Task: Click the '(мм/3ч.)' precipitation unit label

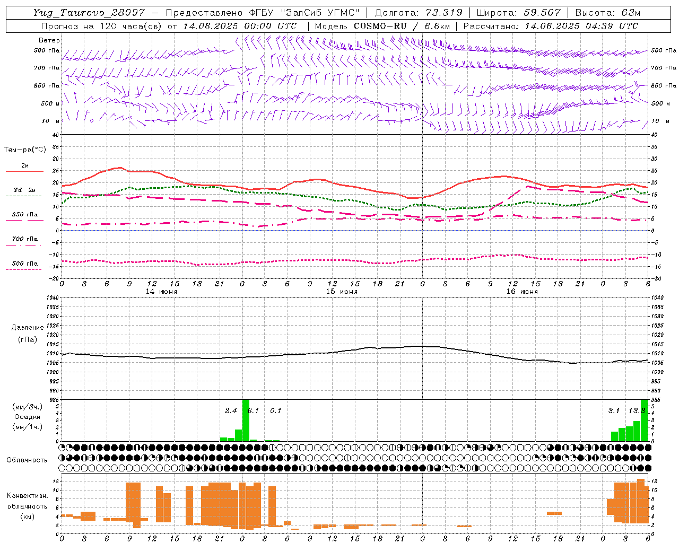Action: coord(28,407)
